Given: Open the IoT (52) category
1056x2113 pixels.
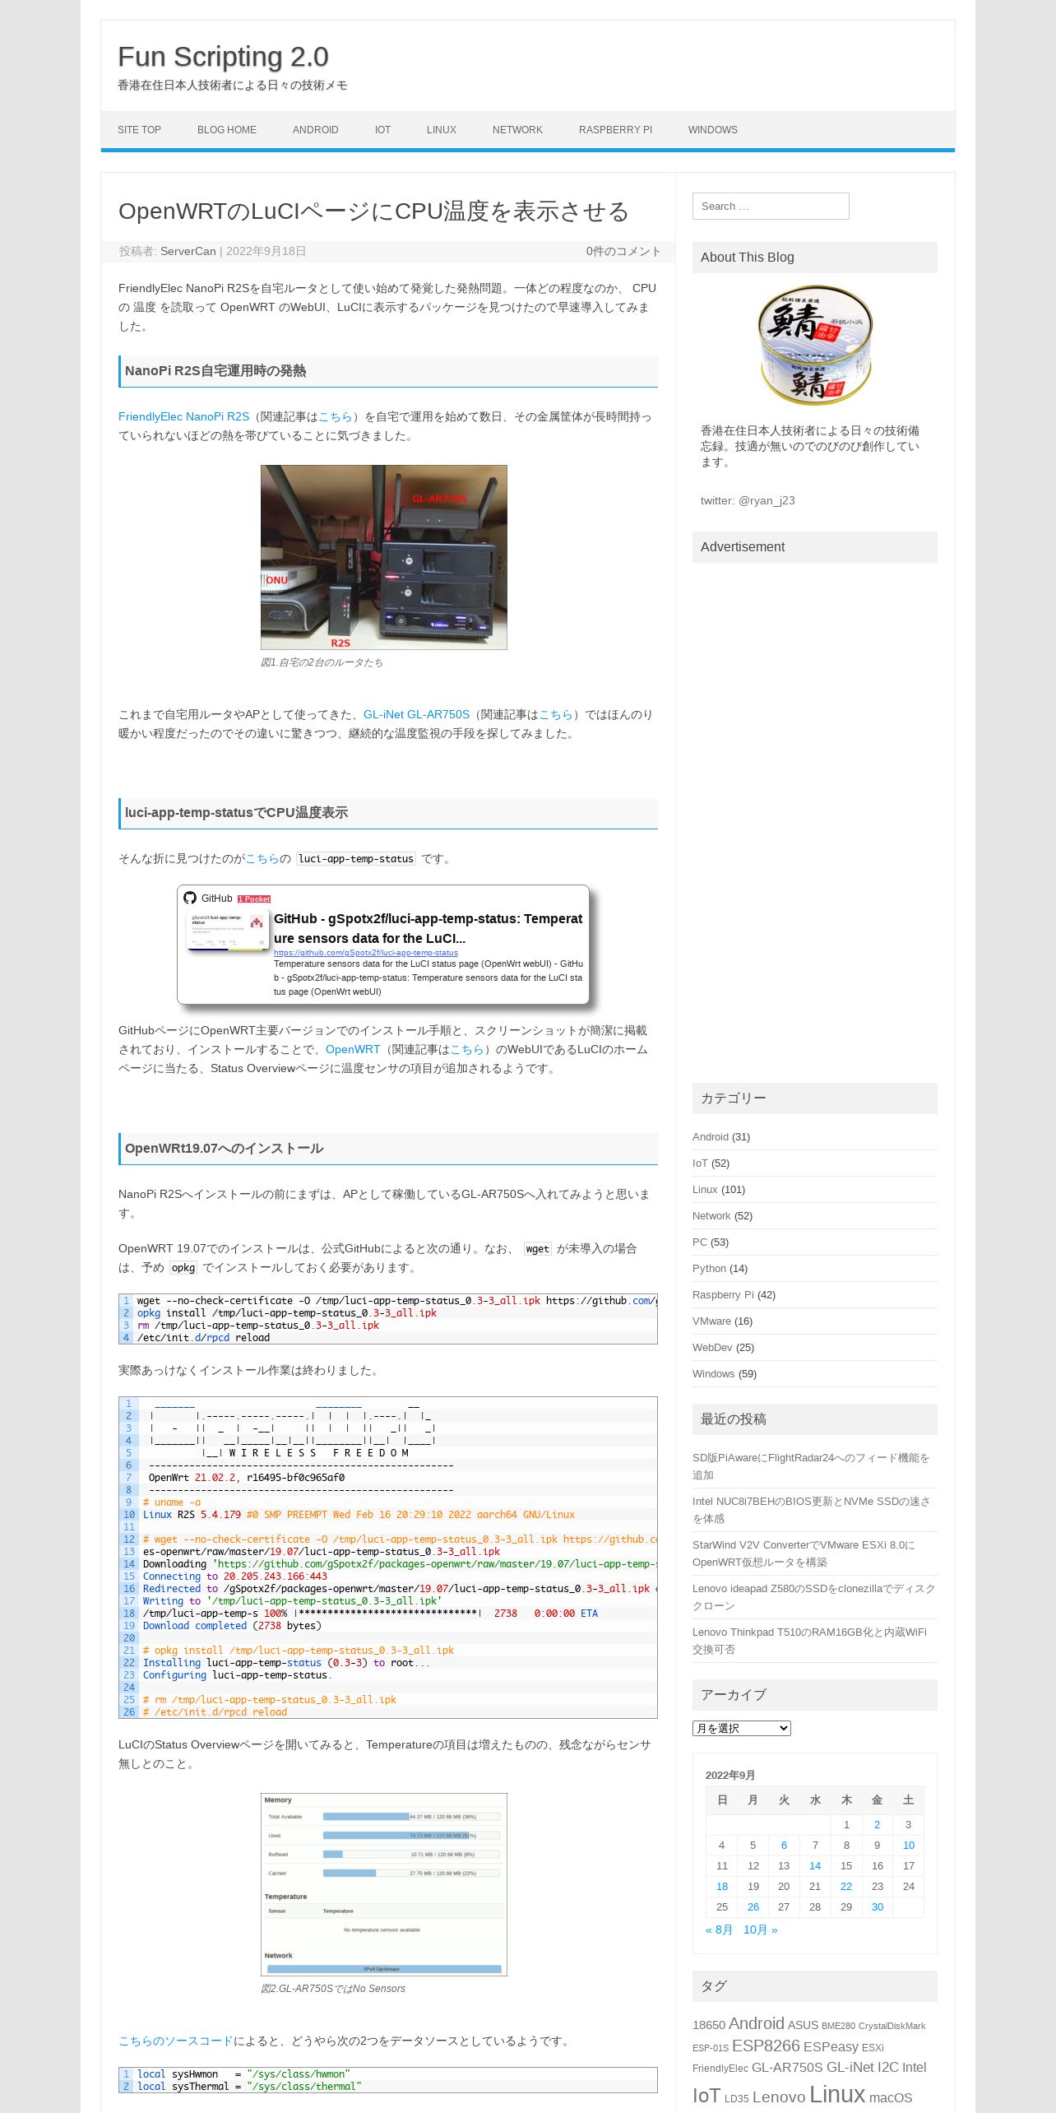Looking at the screenshot, I should click(x=700, y=1163).
